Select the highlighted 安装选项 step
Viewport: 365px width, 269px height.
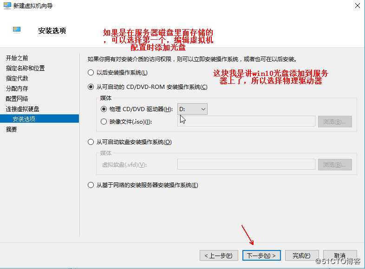[39, 119]
